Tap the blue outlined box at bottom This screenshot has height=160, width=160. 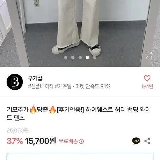(80, 157)
